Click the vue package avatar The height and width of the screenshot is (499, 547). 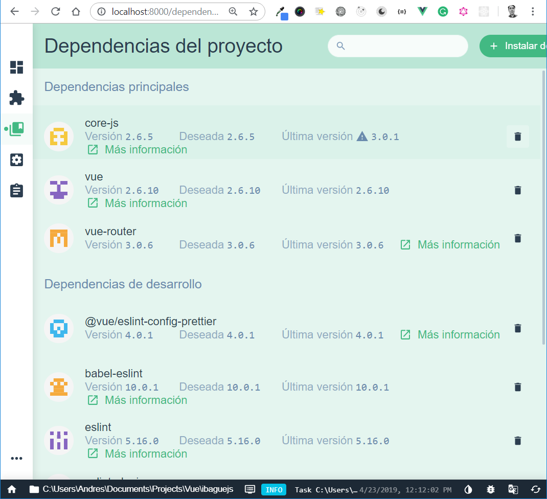click(59, 190)
